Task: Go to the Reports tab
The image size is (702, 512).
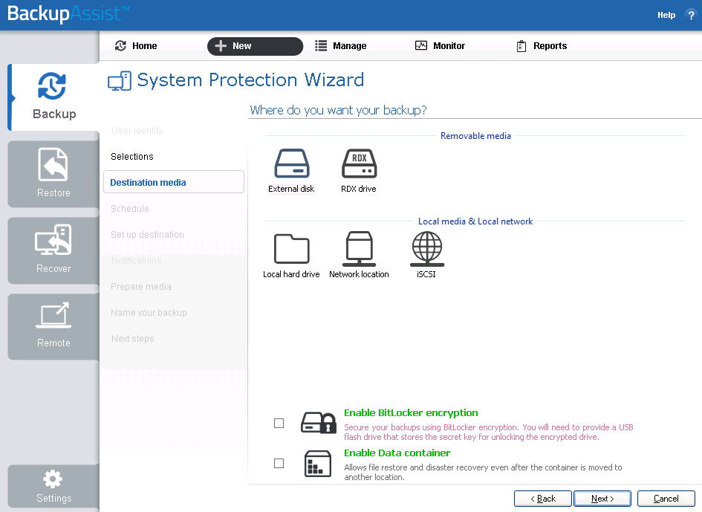Action: point(542,45)
